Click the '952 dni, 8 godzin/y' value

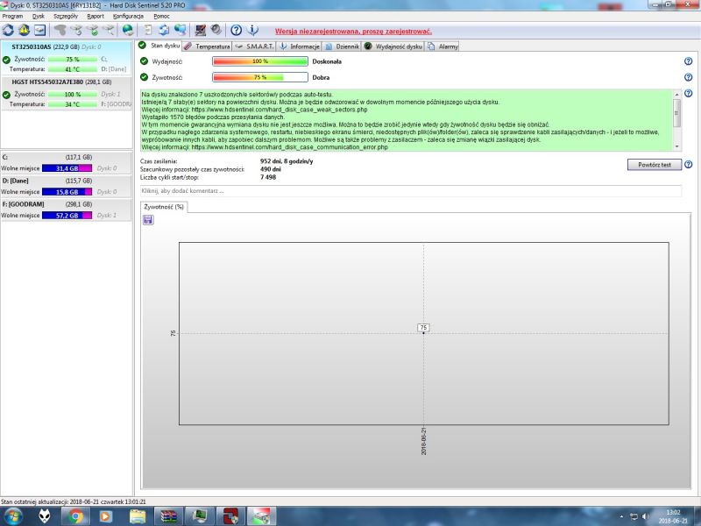click(287, 161)
